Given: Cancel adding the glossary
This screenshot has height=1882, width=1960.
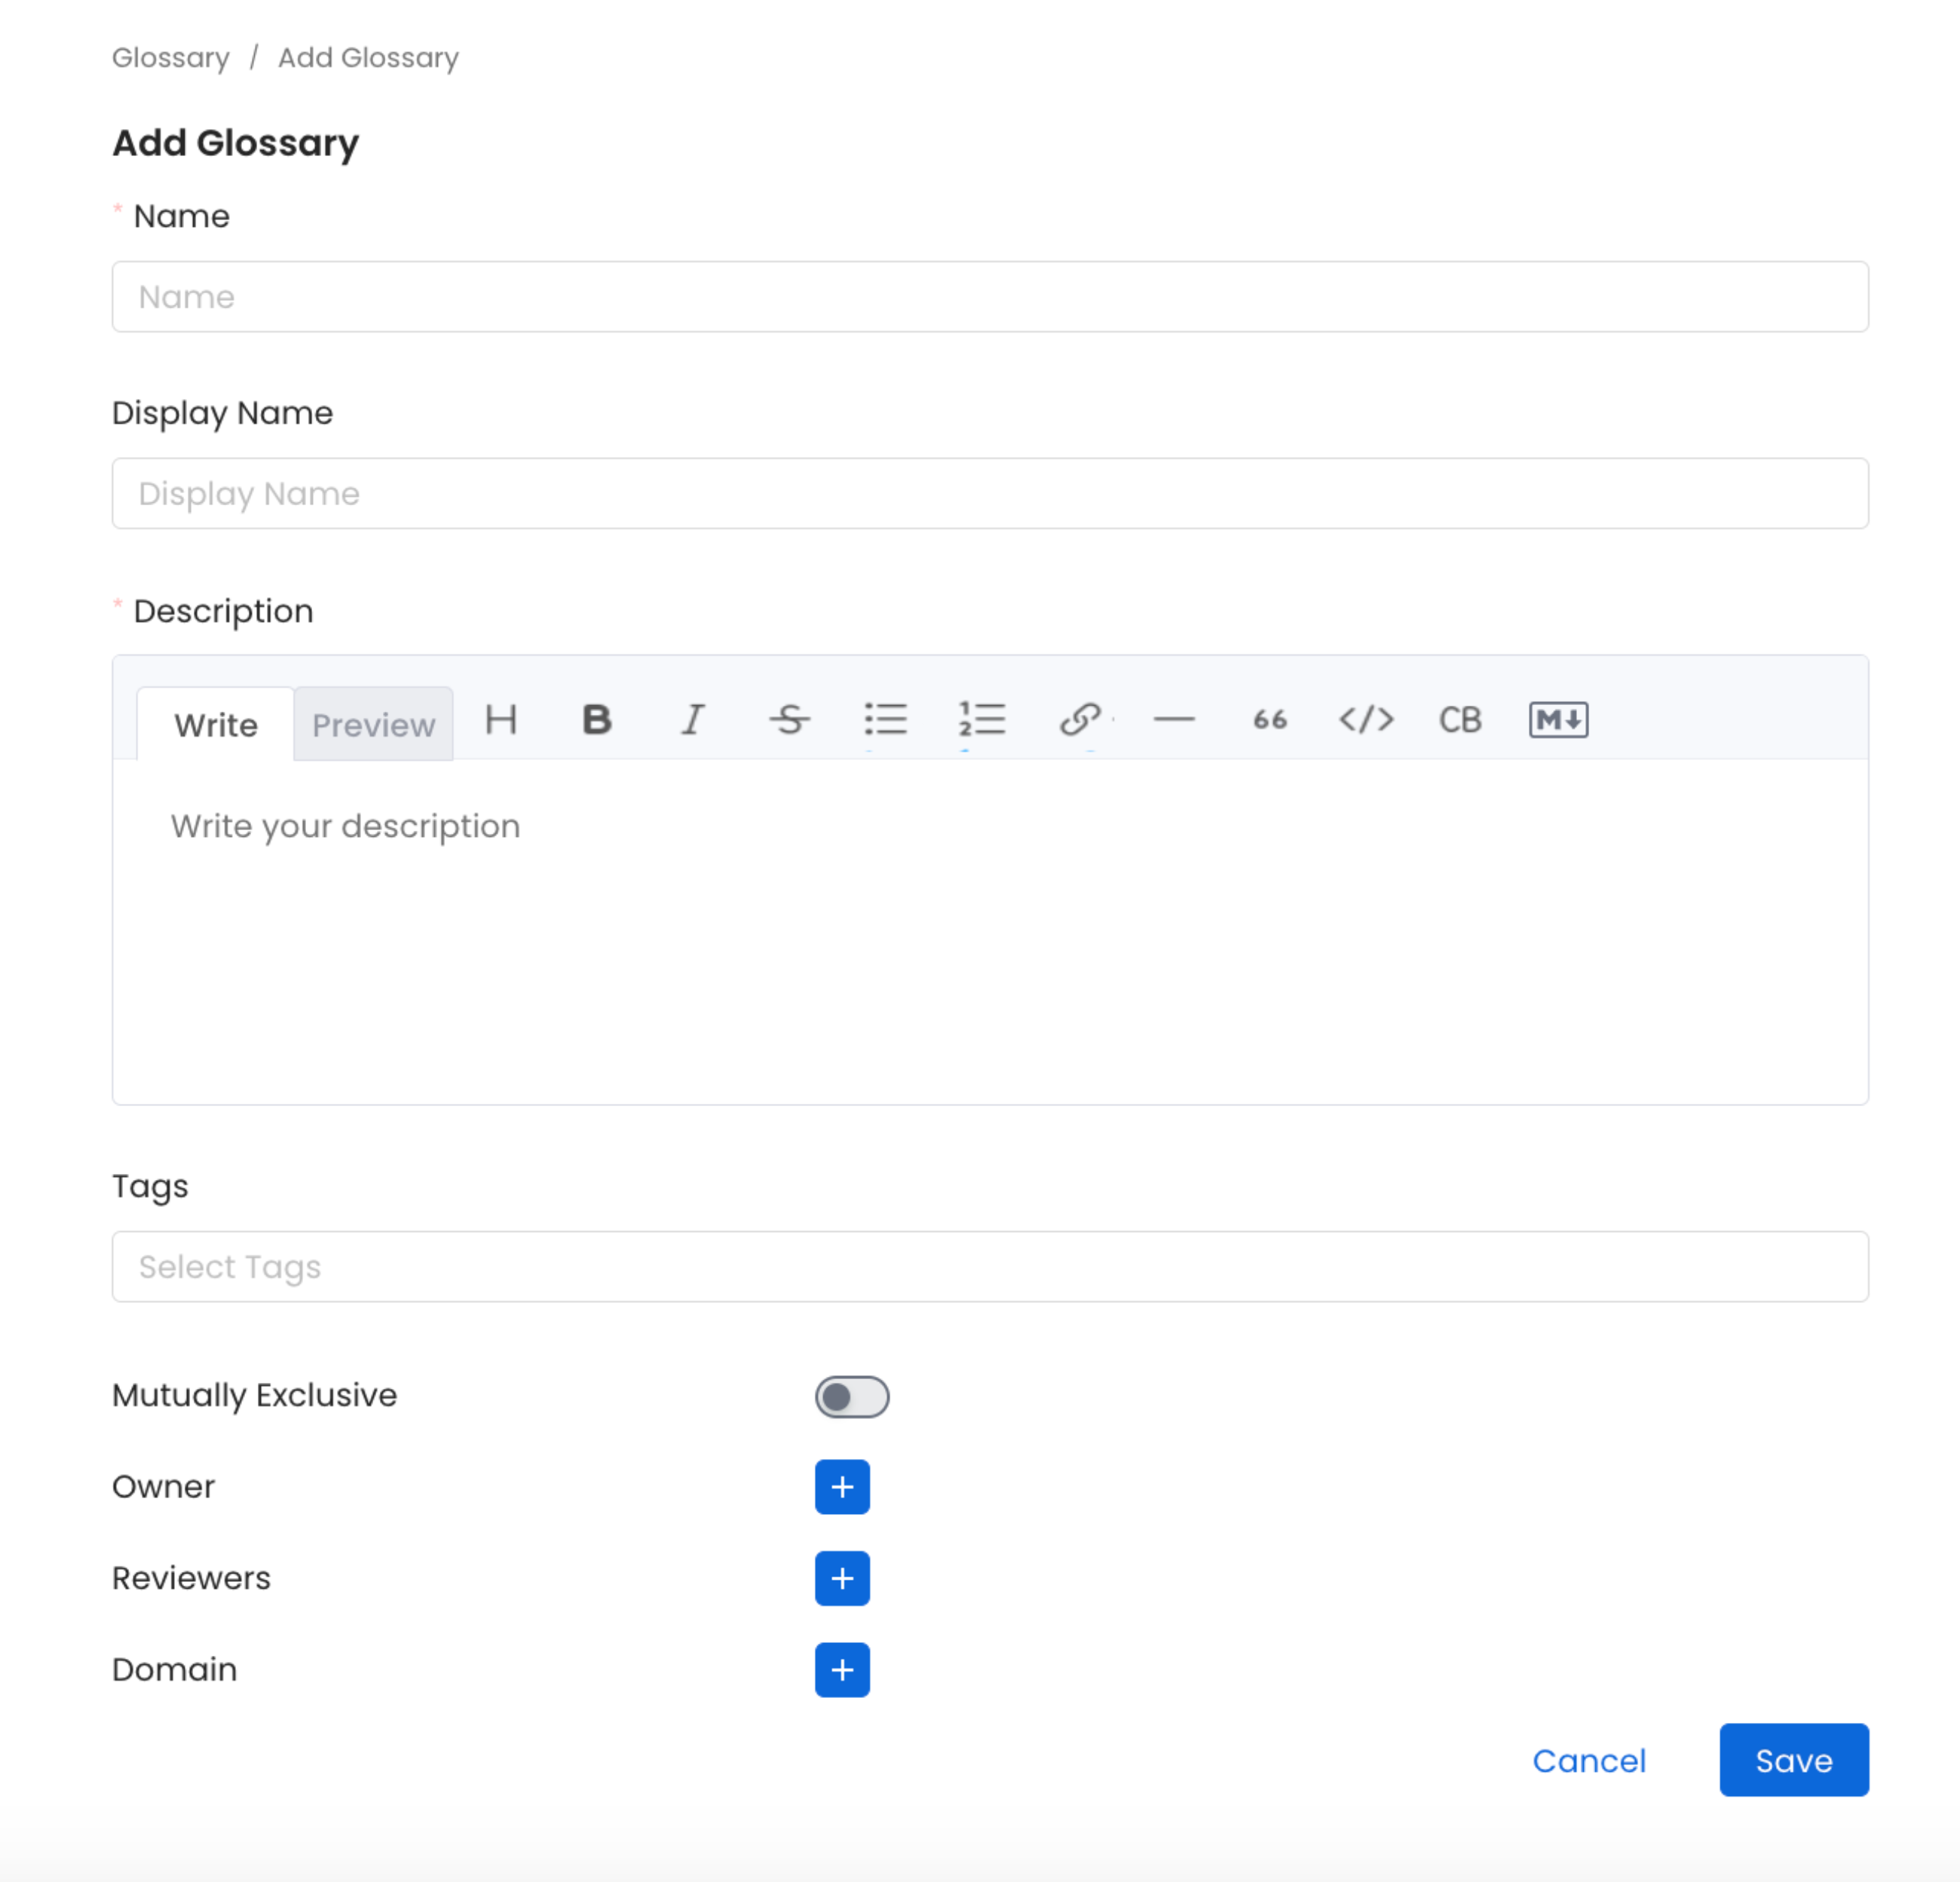Looking at the screenshot, I should 1589,1761.
